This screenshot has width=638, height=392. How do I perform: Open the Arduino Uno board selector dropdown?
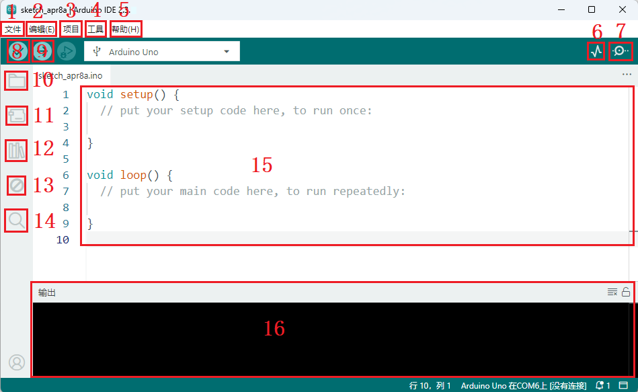coord(162,52)
